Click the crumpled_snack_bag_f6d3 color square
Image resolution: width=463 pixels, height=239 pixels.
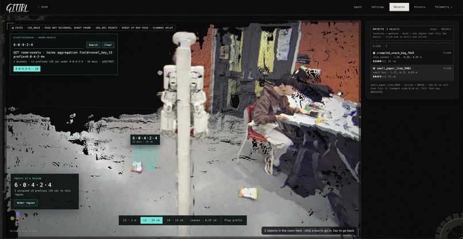pos(374,53)
